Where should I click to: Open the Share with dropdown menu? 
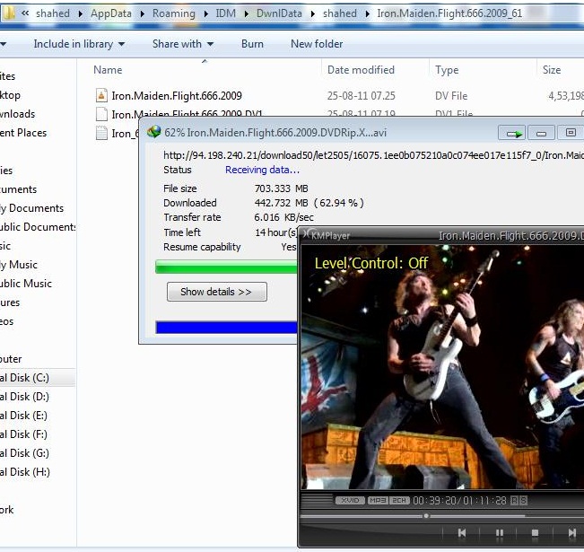(183, 44)
